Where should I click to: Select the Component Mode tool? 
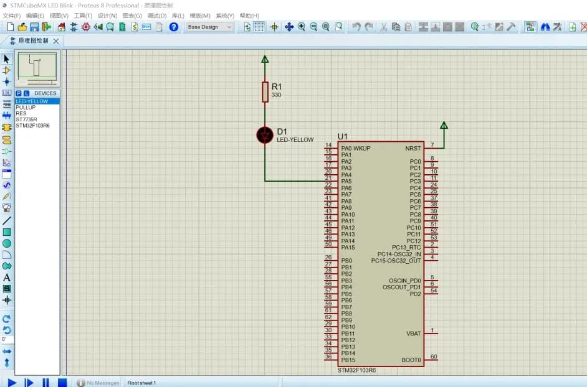click(6, 70)
